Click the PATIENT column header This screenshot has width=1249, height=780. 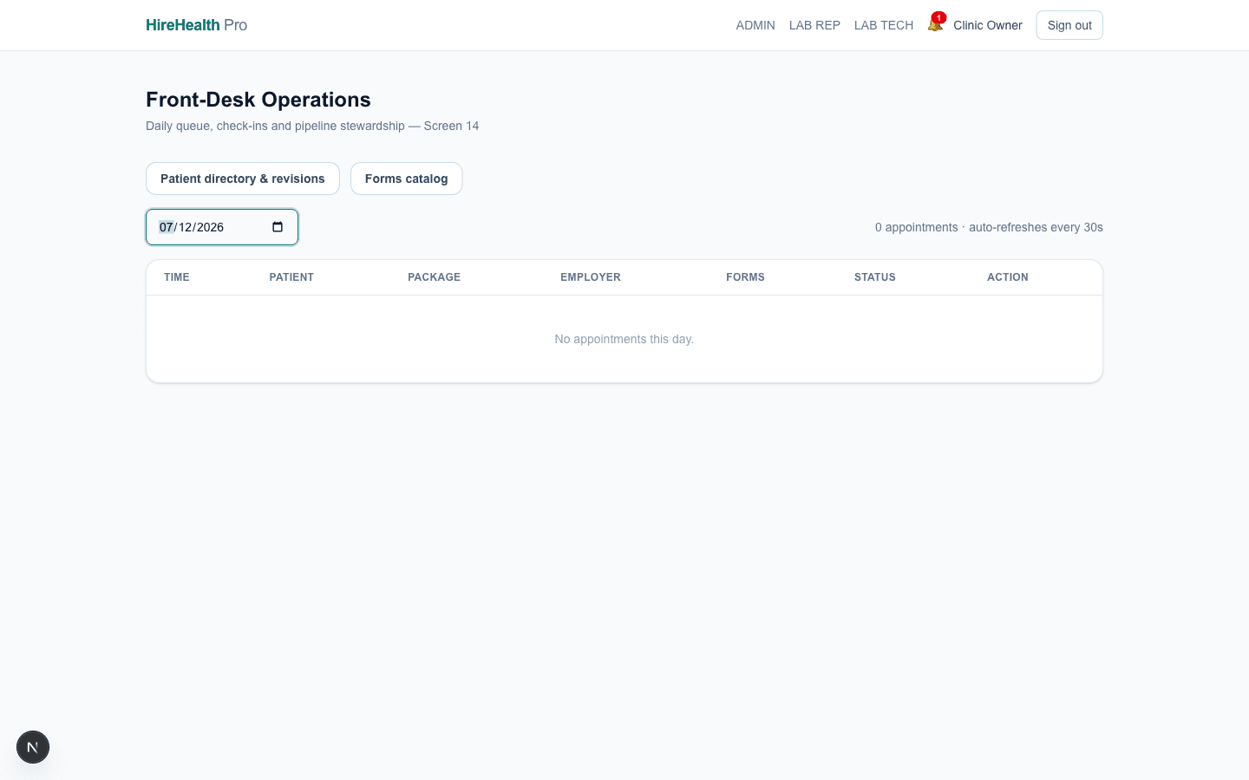[x=291, y=277]
